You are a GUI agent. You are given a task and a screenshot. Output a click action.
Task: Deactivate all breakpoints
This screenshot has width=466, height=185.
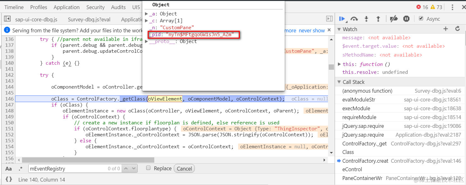(x=394, y=19)
